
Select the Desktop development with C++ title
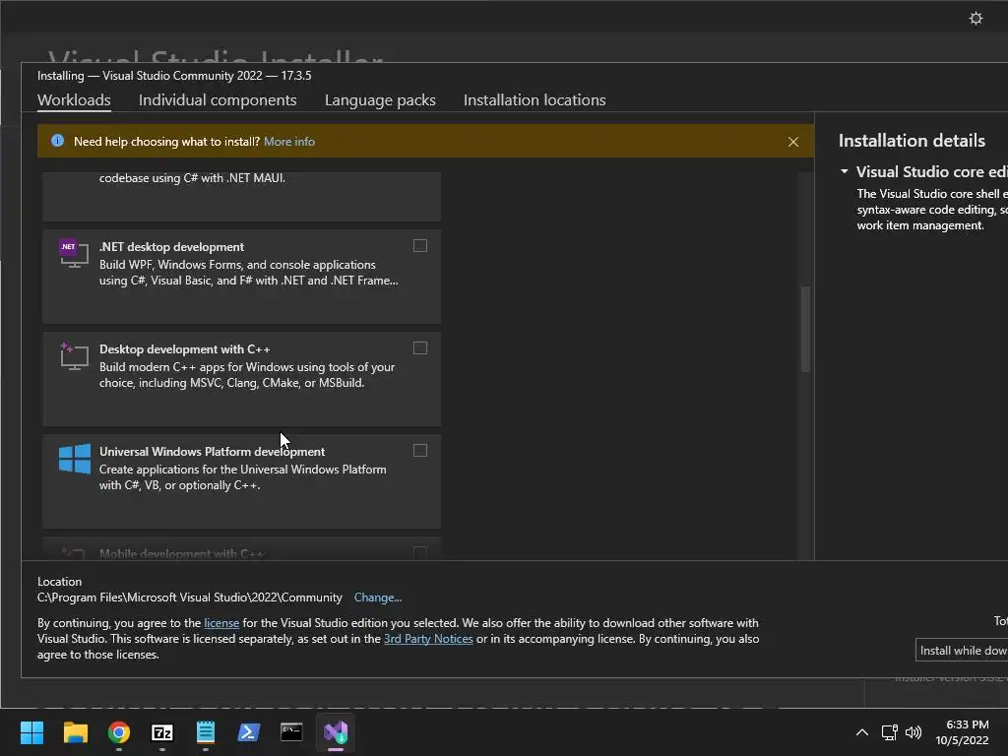point(184,349)
